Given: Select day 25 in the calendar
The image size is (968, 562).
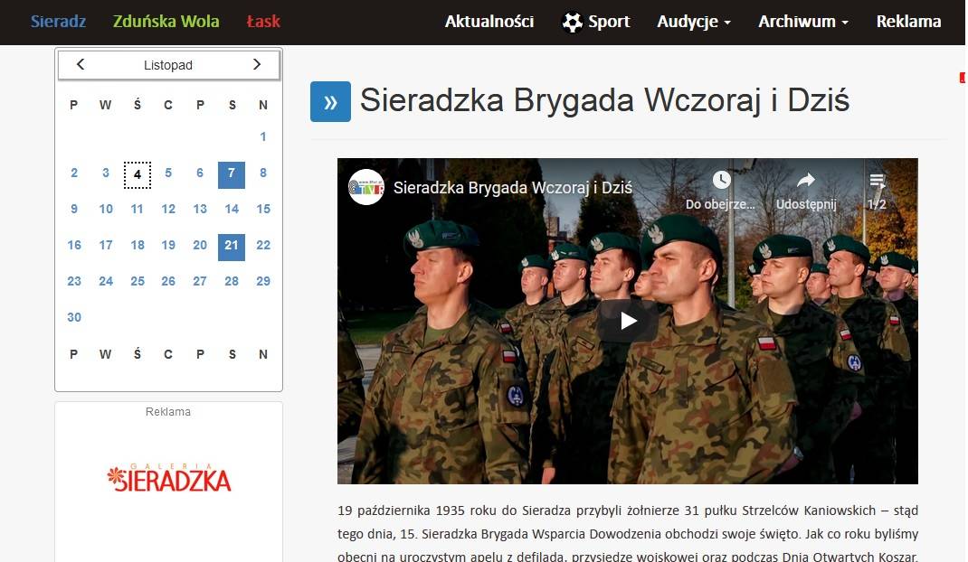Looking at the screenshot, I should pyautogui.click(x=137, y=281).
